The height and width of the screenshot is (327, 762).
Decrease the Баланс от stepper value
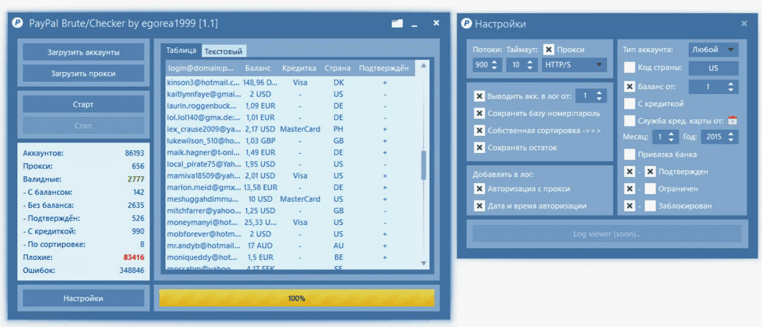pyautogui.click(x=731, y=90)
